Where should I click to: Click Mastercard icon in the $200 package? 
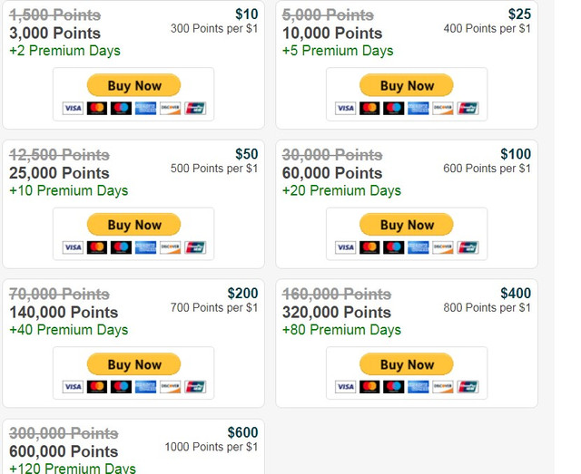(x=97, y=387)
